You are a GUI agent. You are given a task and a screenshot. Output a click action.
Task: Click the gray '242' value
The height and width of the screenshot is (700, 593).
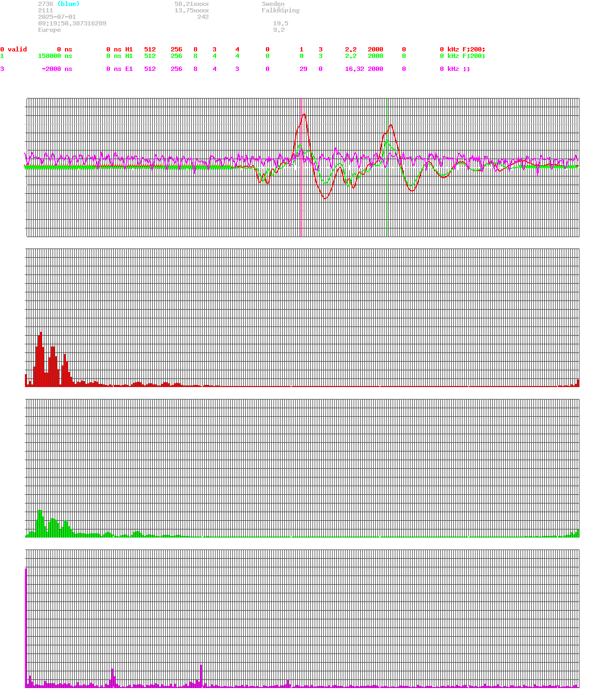tap(203, 17)
